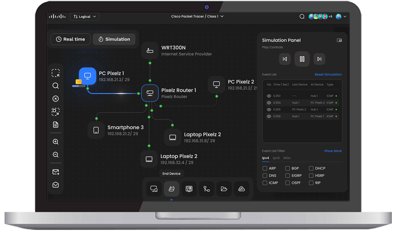Select the Ipv4 filter tab
Viewport: 396px width, 232px height.
coord(265,158)
